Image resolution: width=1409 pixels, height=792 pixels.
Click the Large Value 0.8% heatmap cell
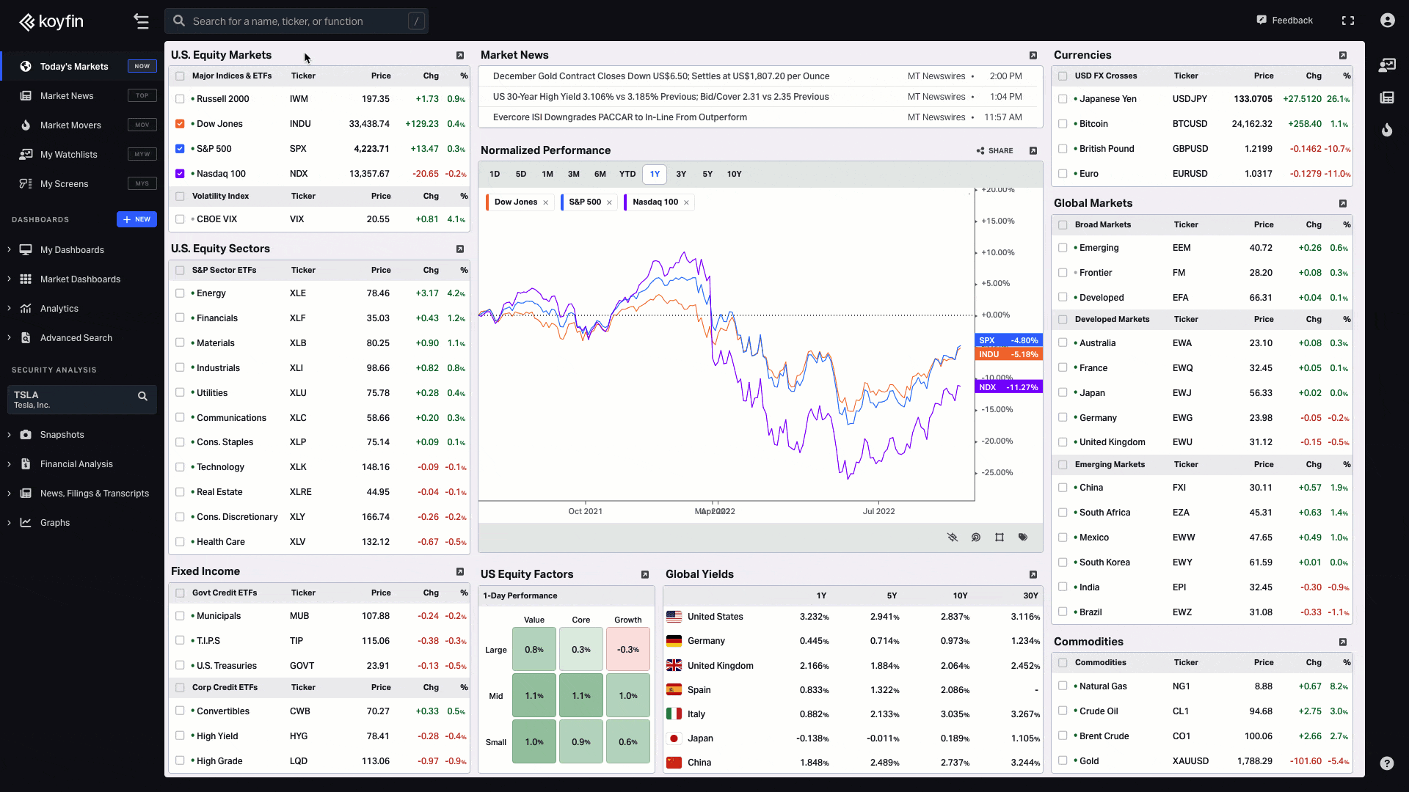click(534, 650)
